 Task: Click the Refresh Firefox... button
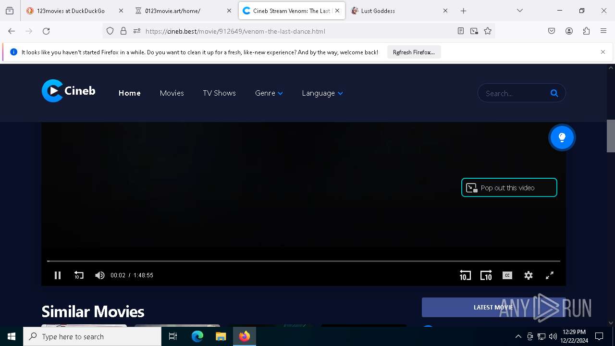(414, 52)
